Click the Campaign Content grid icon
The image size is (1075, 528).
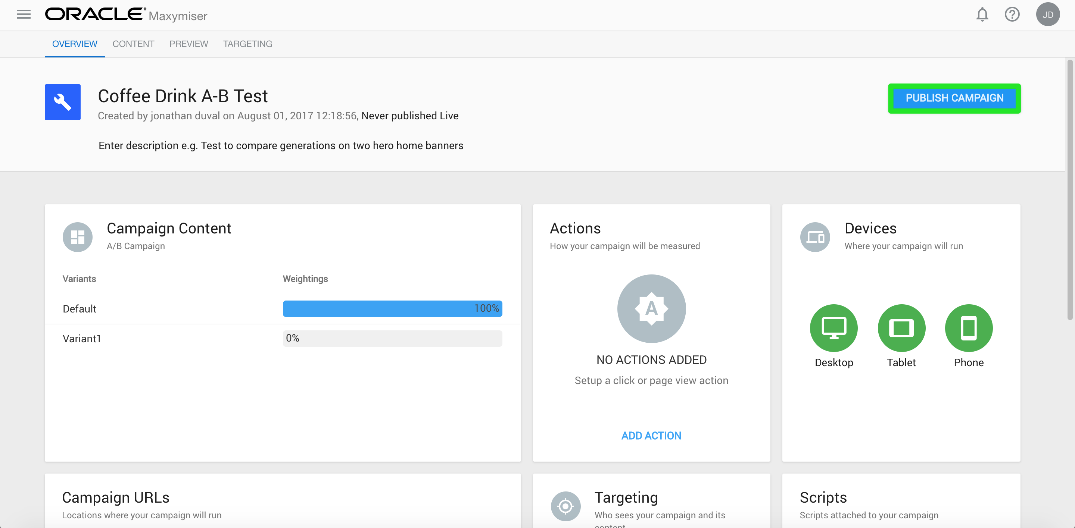(x=78, y=237)
